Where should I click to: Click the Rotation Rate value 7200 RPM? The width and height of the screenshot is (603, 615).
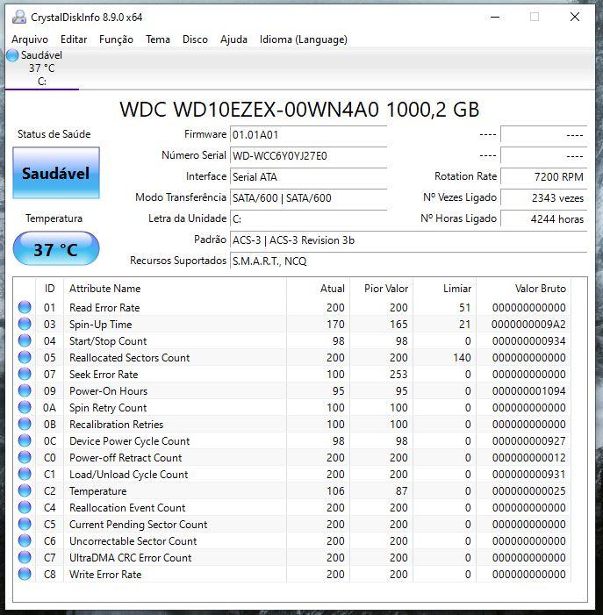click(x=544, y=177)
